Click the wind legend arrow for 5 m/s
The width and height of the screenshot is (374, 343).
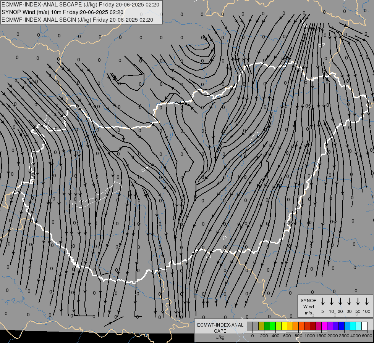[x=322, y=301]
